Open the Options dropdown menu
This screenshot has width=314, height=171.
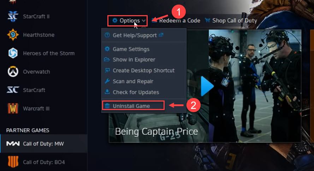(x=128, y=20)
